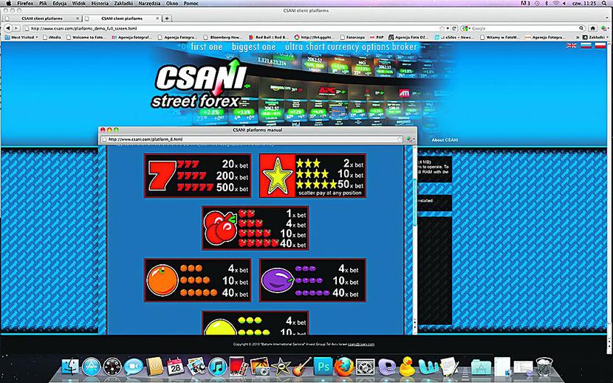The image size is (613, 383).
Task: Reload the page using the address-bar button
Action: 454,28
